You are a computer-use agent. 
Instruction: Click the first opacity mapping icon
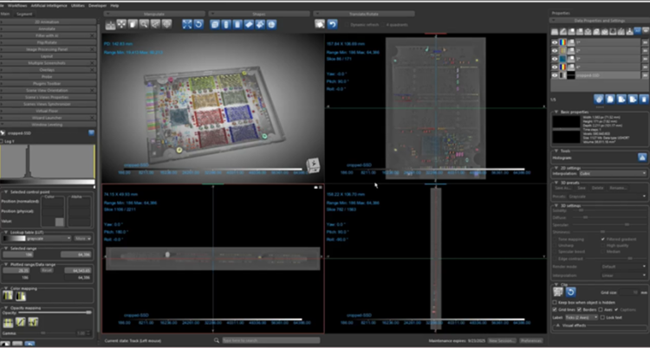pyautogui.click(x=8, y=322)
